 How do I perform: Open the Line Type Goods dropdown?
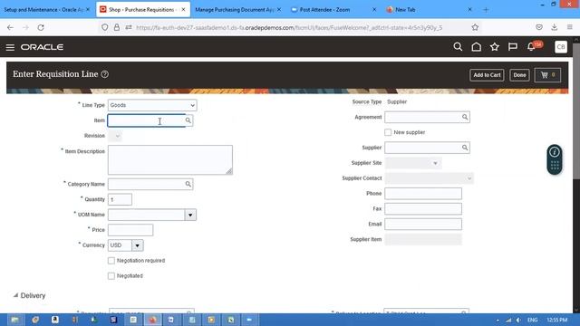[152, 105]
